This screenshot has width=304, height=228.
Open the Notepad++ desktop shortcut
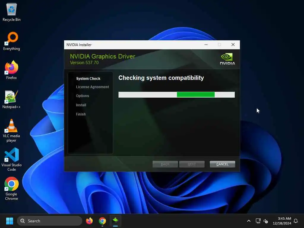tap(12, 99)
